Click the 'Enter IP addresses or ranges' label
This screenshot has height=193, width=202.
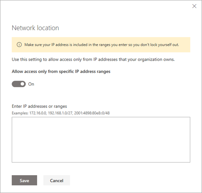pyautogui.click(x=39, y=106)
